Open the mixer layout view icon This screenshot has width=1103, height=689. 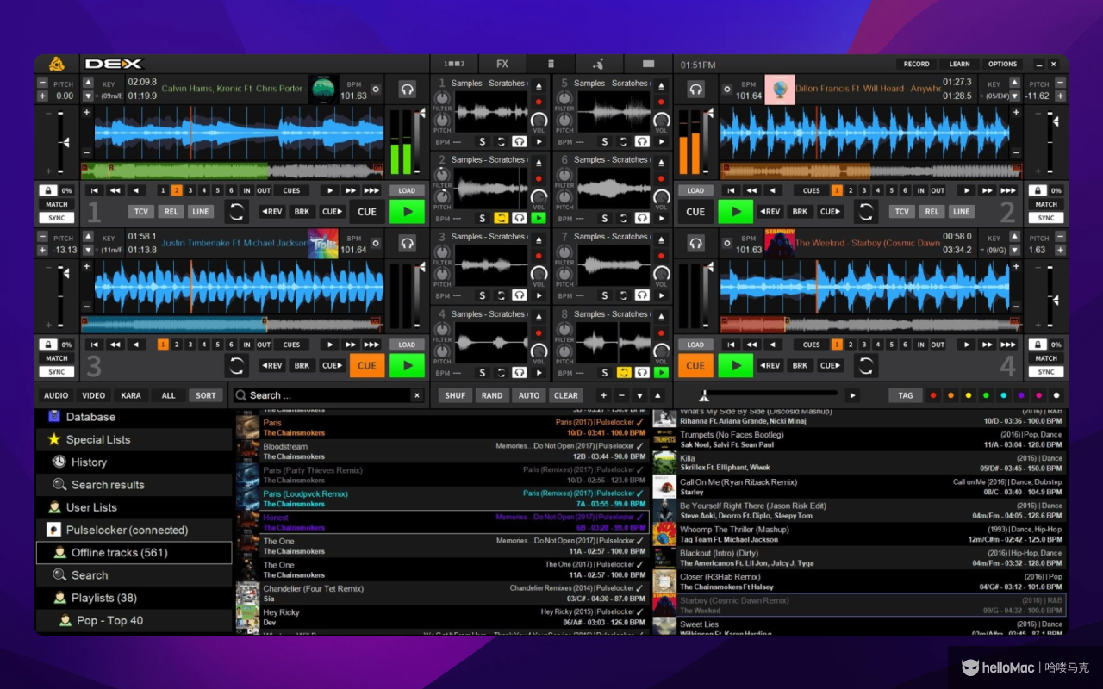[x=454, y=64]
